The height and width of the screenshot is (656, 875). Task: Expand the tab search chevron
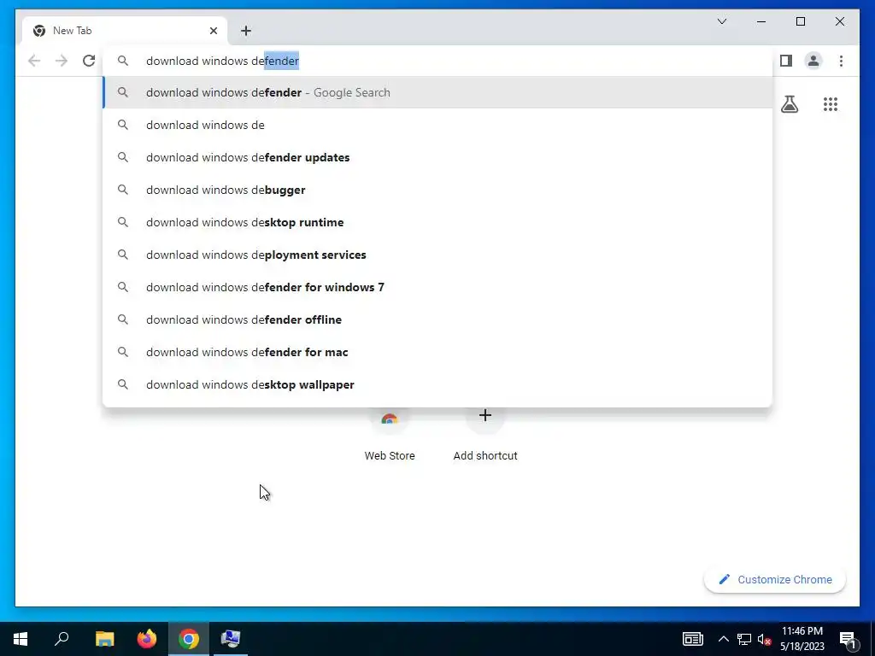pyautogui.click(x=721, y=21)
